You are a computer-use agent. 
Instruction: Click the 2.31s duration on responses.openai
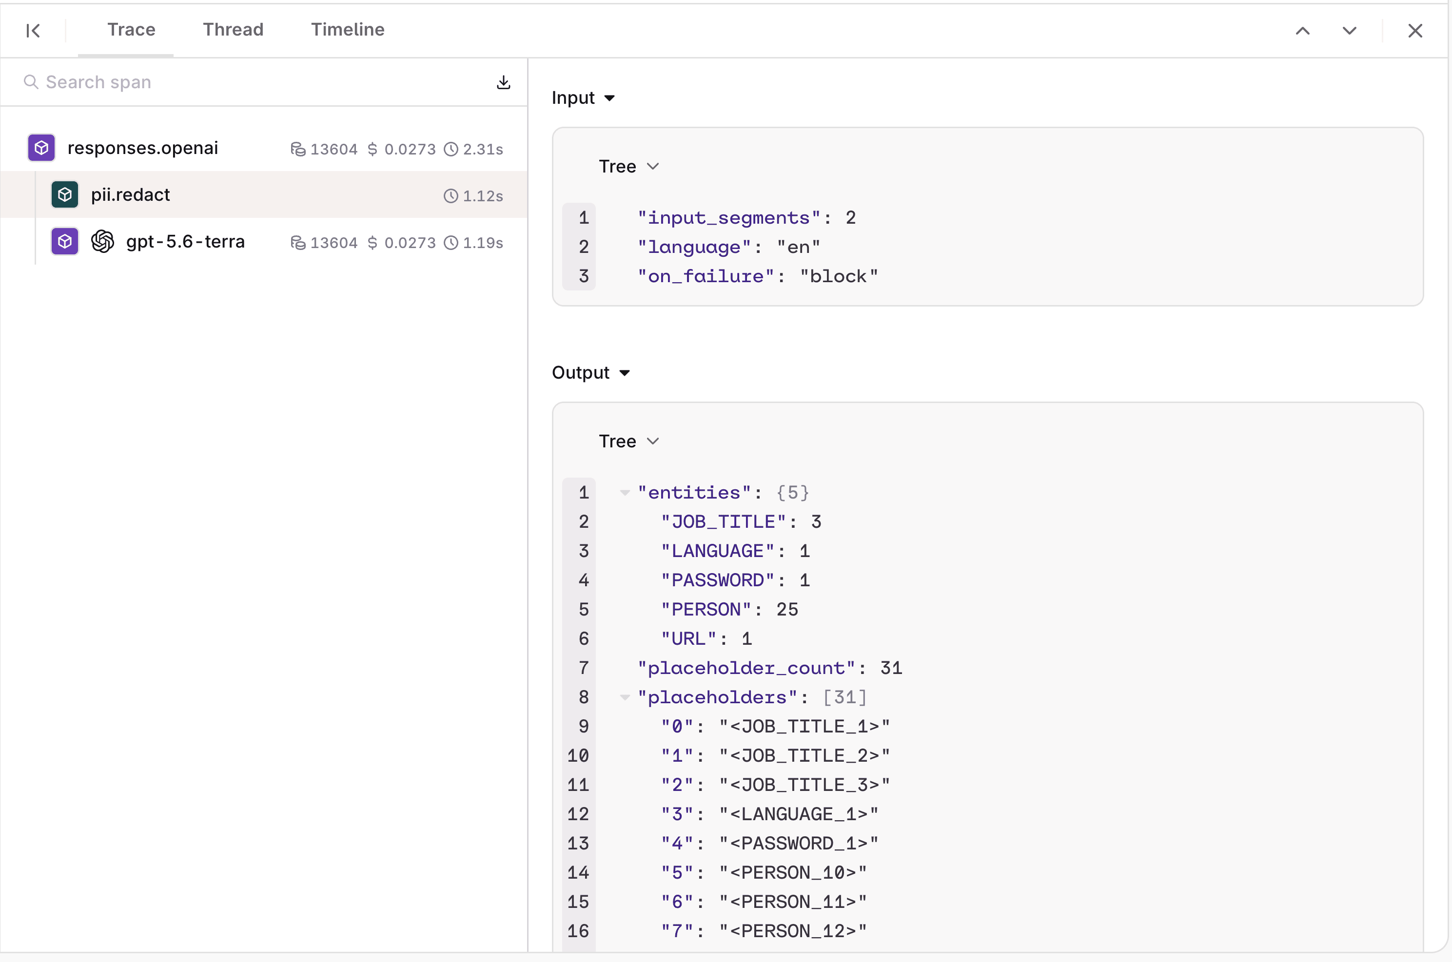pos(483,149)
